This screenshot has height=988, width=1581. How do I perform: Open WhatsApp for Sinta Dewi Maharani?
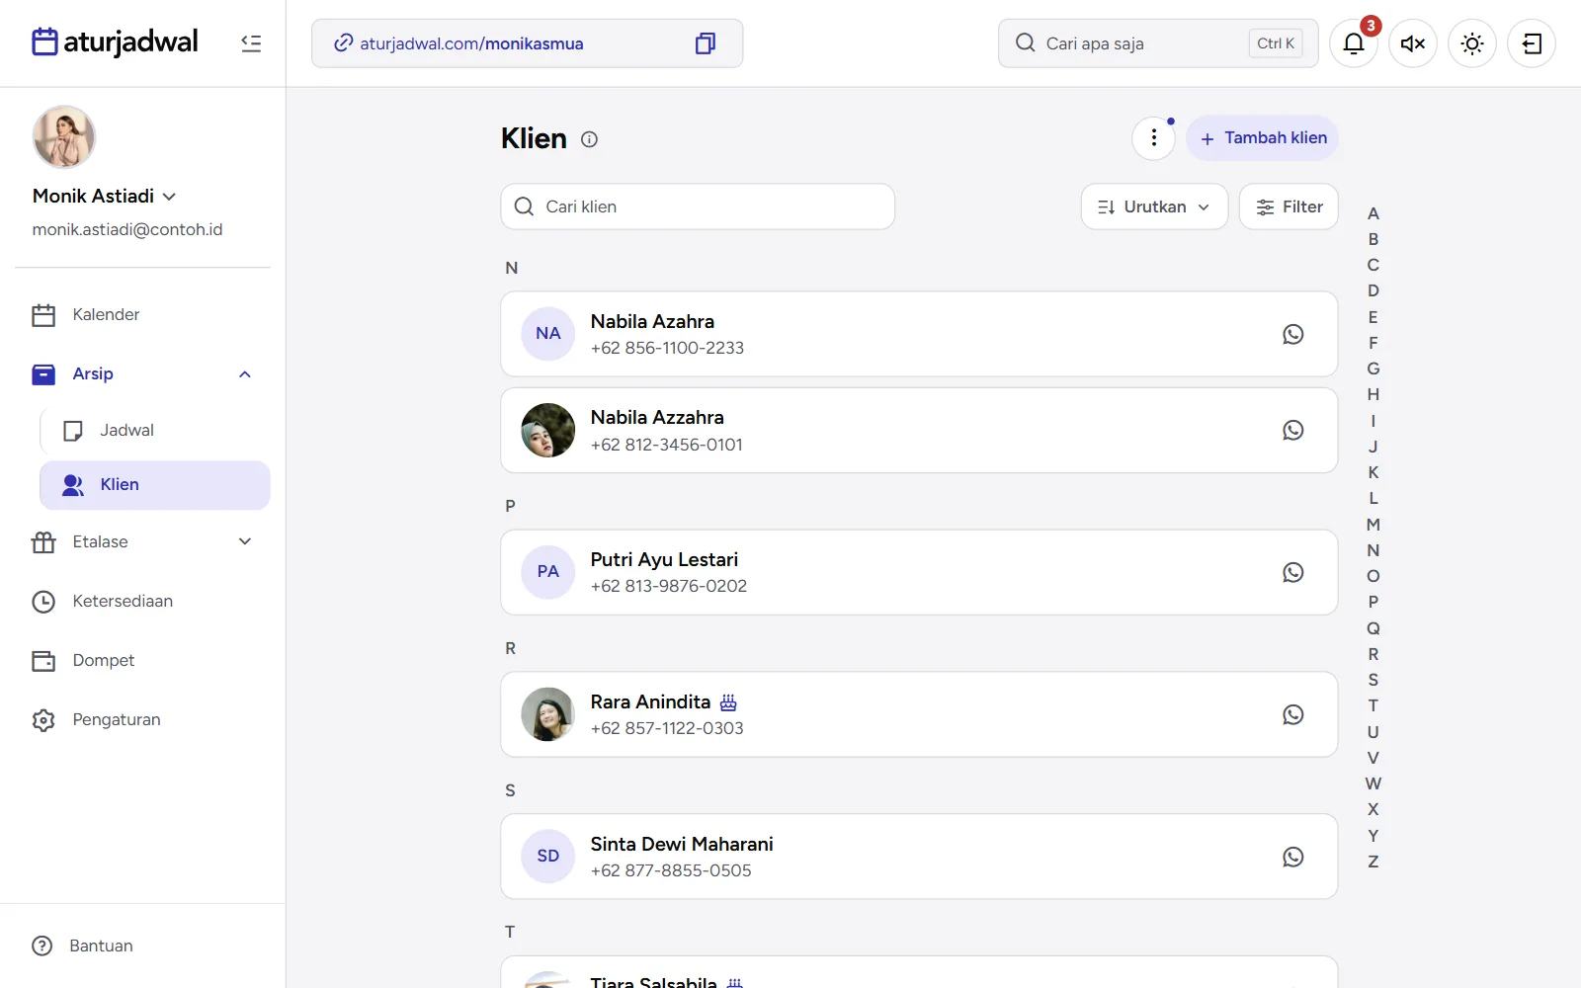coord(1292,857)
